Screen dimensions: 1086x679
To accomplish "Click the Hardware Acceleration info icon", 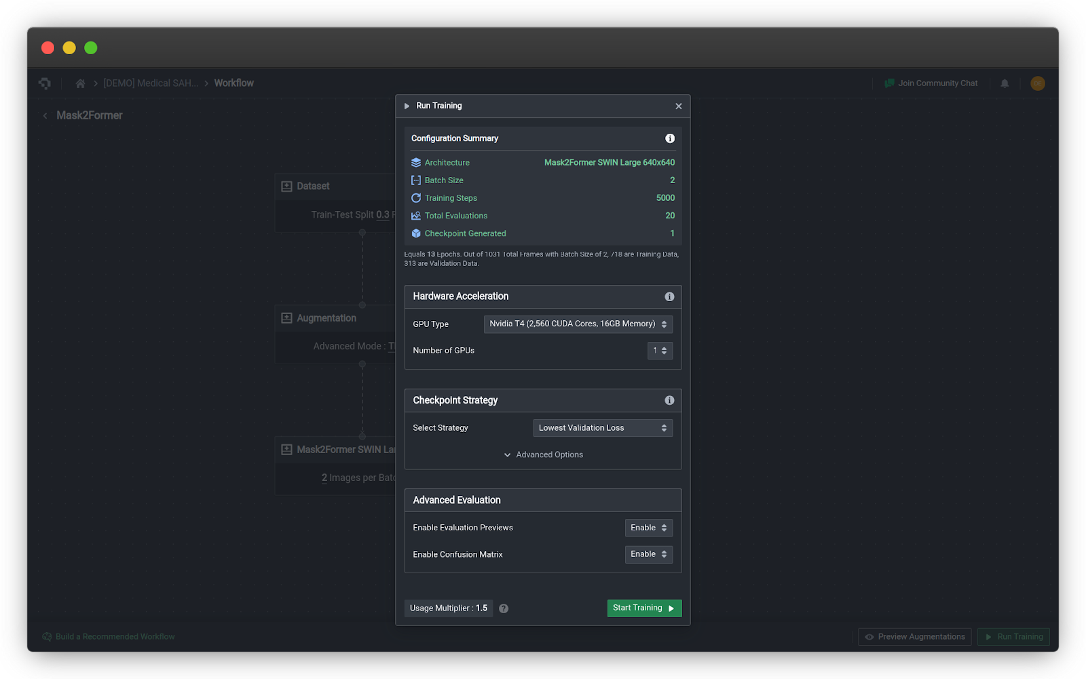I will 669,296.
